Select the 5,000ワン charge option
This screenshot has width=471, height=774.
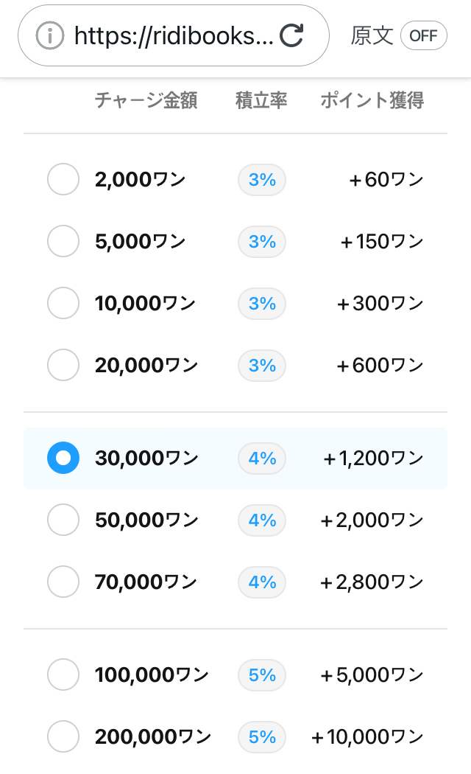63,241
